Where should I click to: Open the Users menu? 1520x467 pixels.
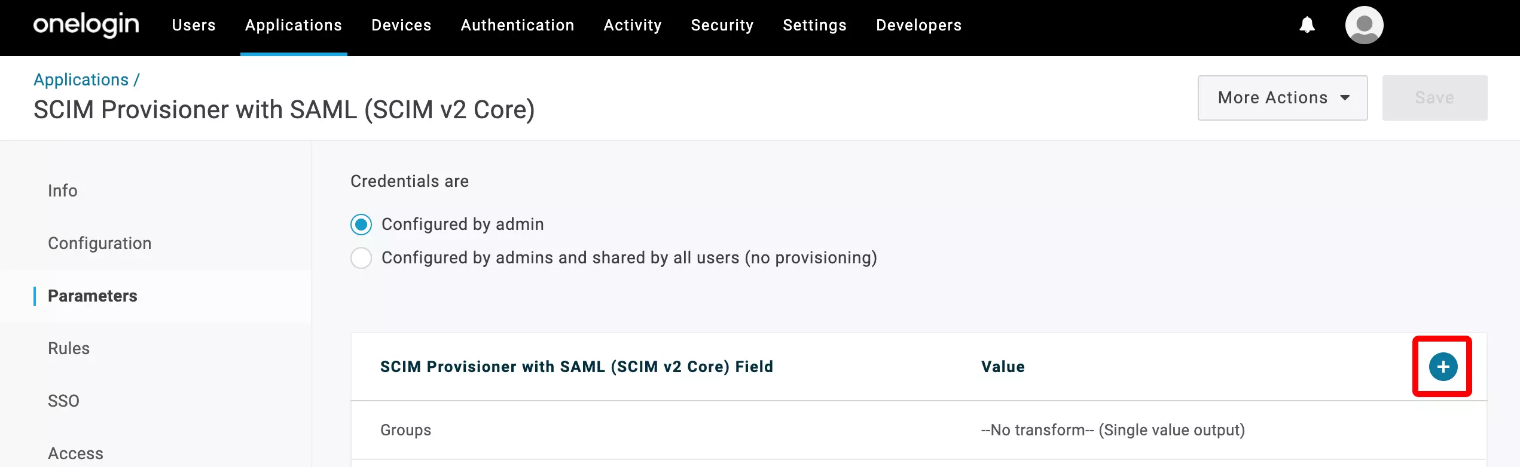tap(194, 25)
